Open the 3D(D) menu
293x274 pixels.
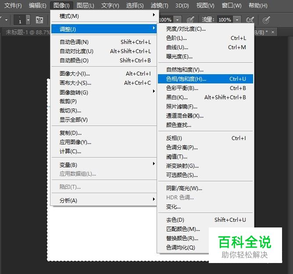pyautogui.click(x=182, y=5)
